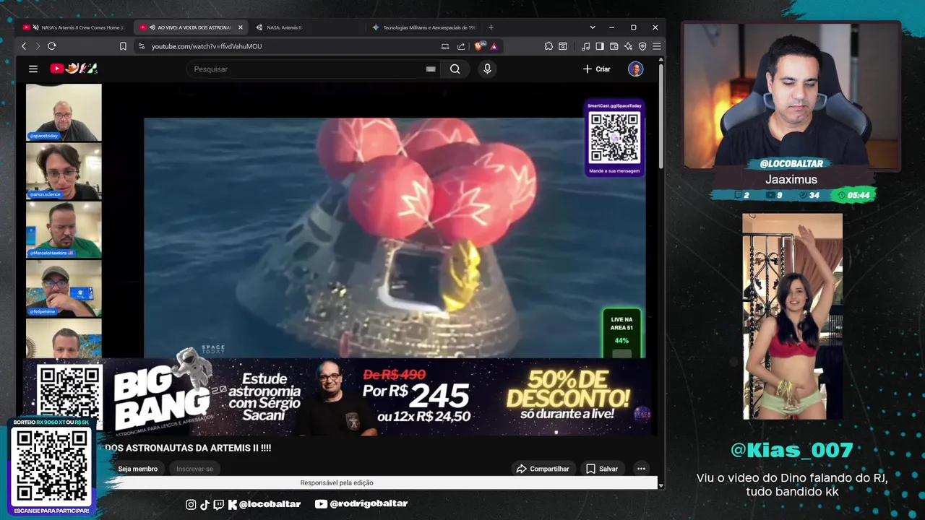Screen dimensions: 925x520
Task: Click the DOS ASTRONAUTAS DA ARTEMIS II video title
Action: [x=188, y=448]
